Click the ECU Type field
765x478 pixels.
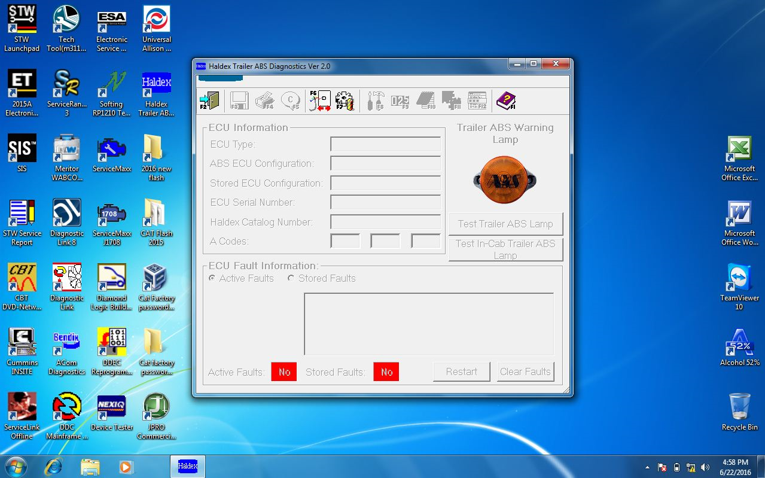[386, 144]
